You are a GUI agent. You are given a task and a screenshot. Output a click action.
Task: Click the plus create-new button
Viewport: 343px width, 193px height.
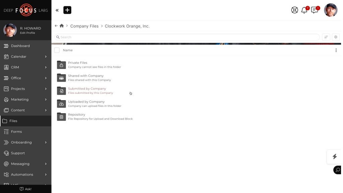pyautogui.click(x=67, y=10)
